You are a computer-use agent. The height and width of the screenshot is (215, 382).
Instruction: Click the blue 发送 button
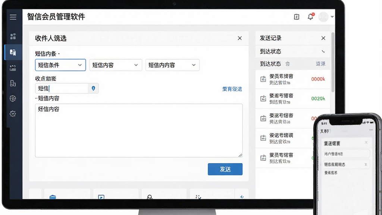pos(225,169)
